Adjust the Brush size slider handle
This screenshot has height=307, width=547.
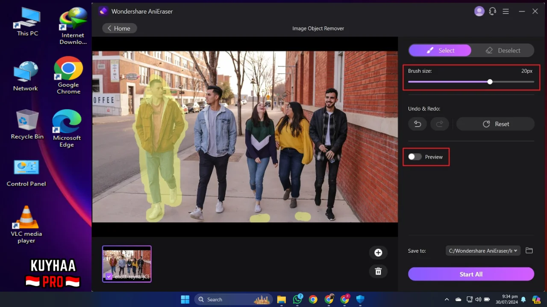tap(490, 81)
